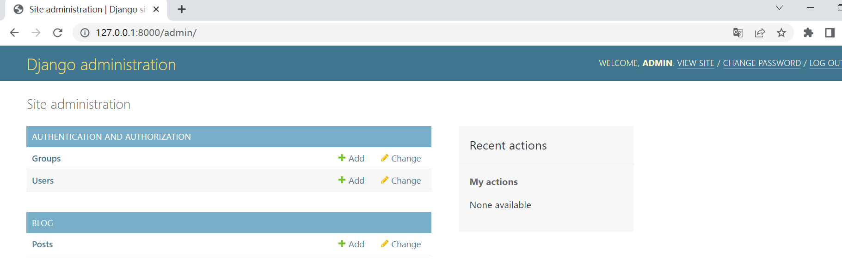Screen dimensions: 842x263
Task: Open the Groups model list
Action: click(46, 158)
